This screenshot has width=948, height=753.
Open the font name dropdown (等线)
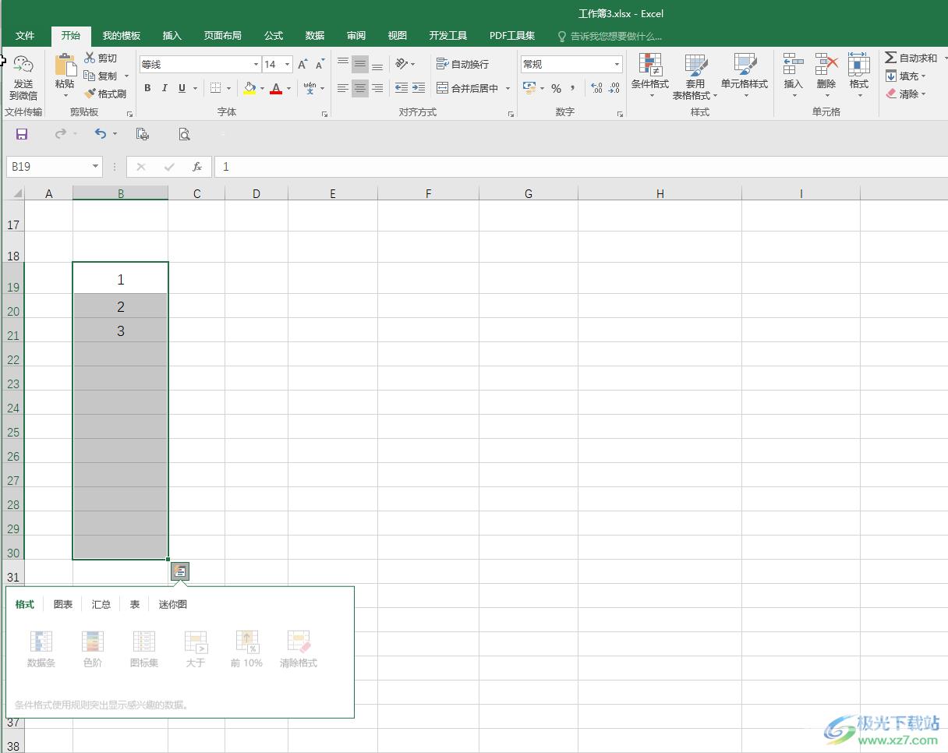(x=256, y=65)
